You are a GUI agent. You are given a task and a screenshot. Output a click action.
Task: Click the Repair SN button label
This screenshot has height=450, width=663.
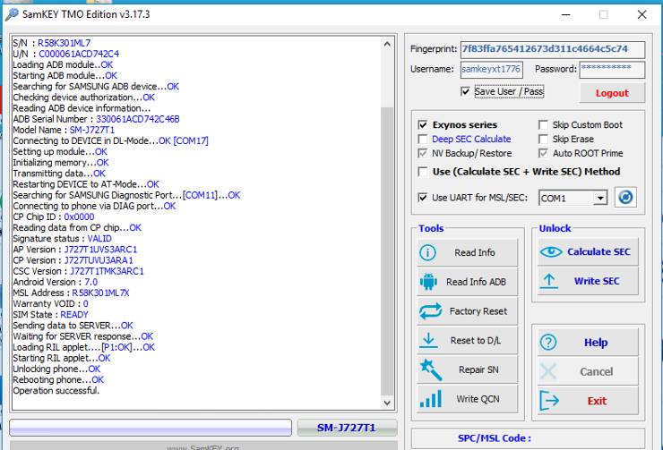(x=478, y=369)
